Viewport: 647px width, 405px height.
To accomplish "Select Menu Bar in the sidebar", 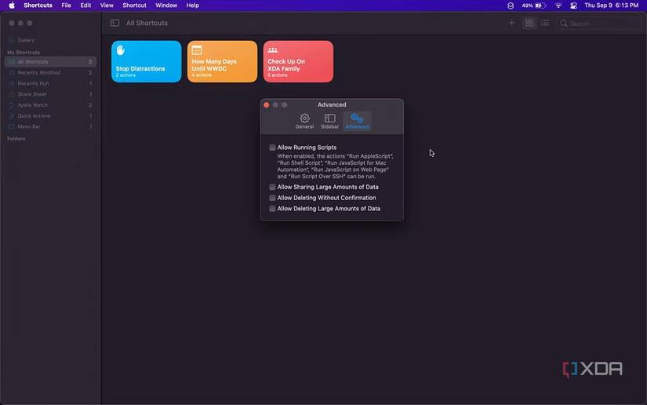I will (50, 126).
